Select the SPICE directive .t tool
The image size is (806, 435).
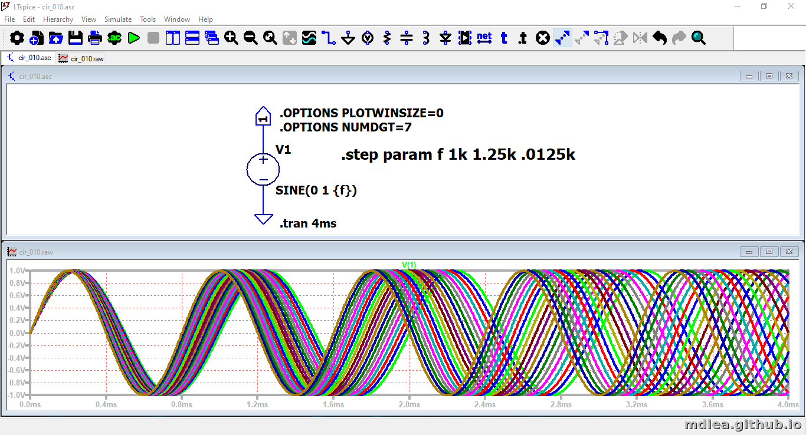(523, 38)
